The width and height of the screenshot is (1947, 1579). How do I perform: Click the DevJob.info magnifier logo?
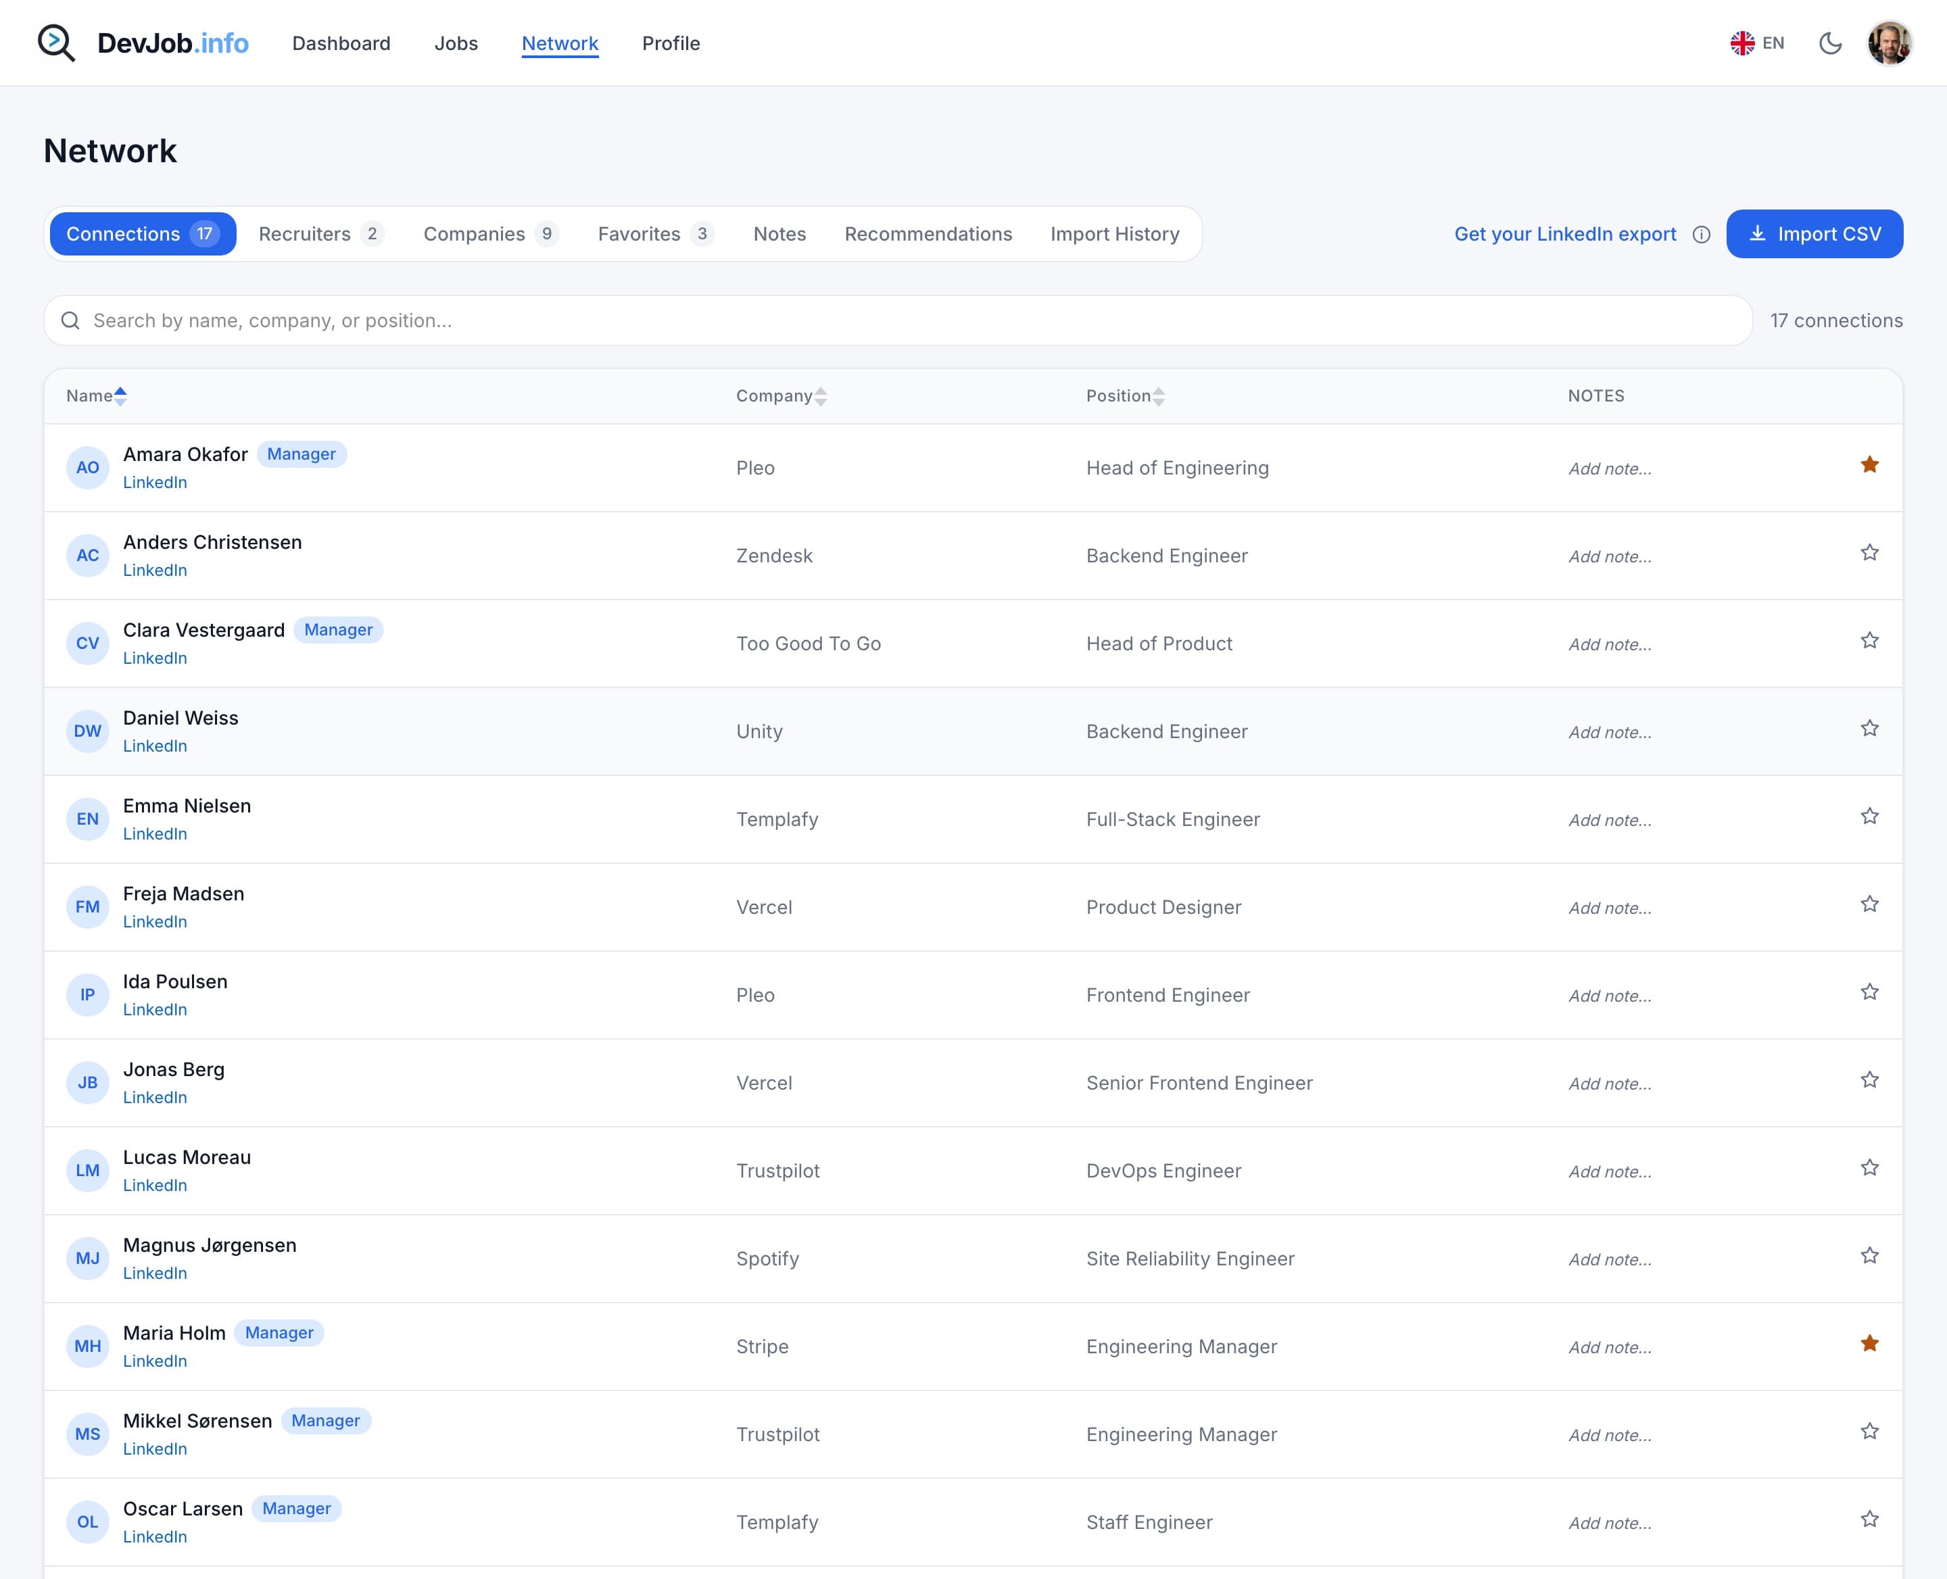(56, 43)
